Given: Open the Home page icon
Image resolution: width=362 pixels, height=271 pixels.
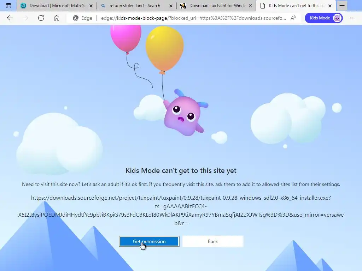Looking at the screenshot, I should [x=57, y=18].
